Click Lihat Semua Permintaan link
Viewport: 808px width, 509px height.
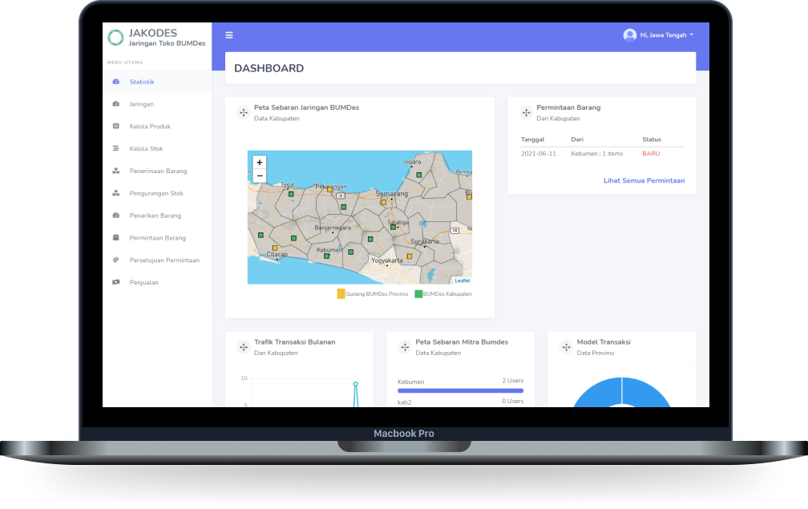(x=644, y=180)
